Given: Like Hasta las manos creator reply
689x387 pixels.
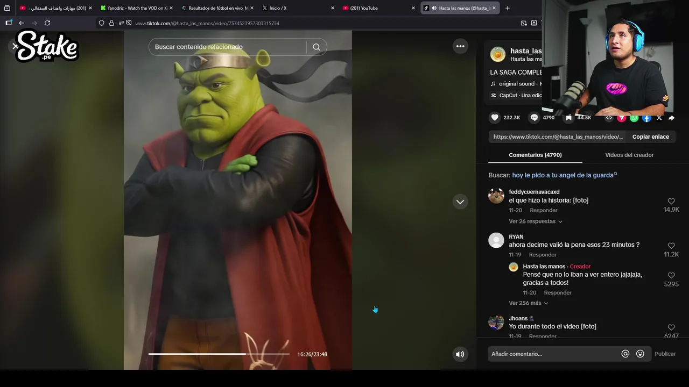Looking at the screenshot, I should coord(671,275).
